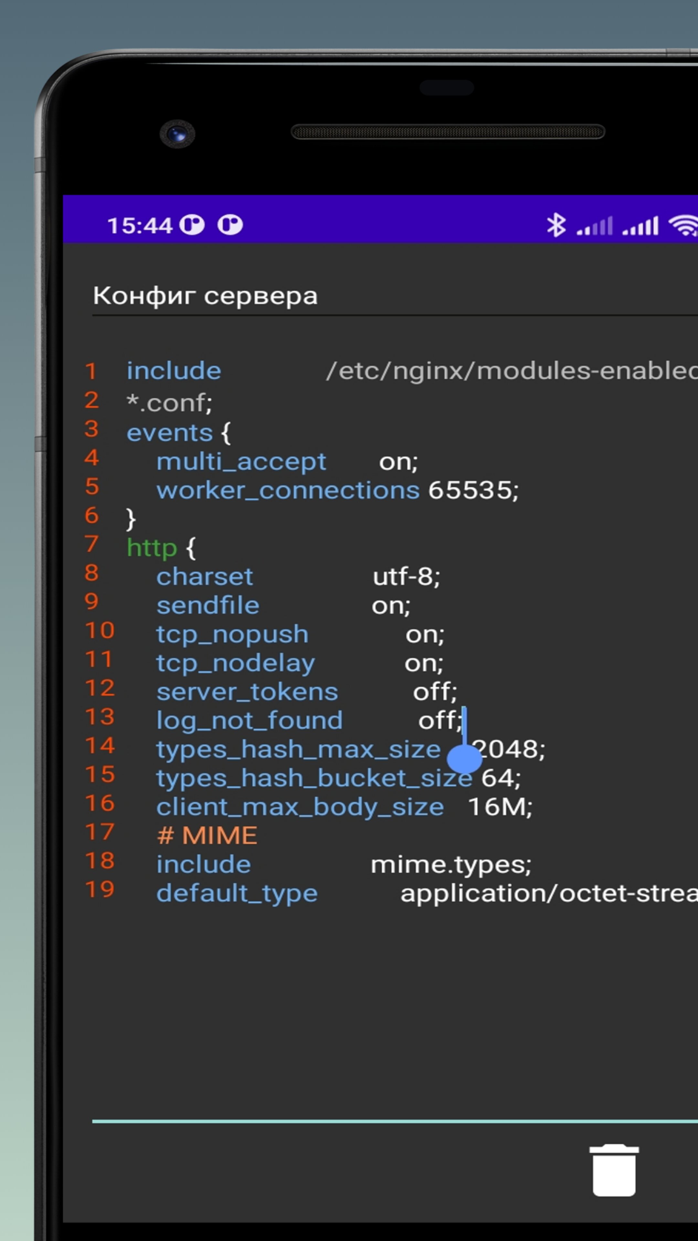Screen dimensions: 698x1241
Task: Tap the "client_max_body_size" directive
Action: click(x=300, y=807)
